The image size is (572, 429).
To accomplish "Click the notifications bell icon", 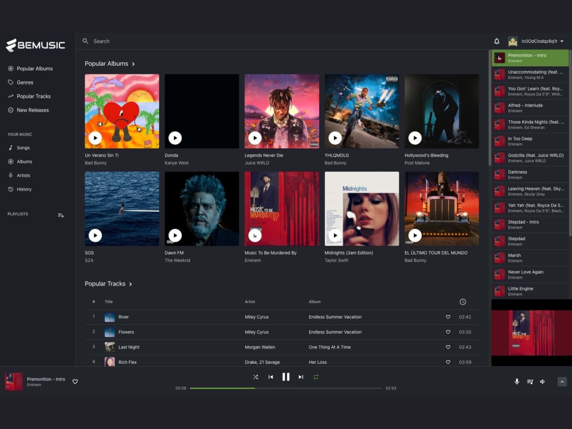I will pyautogui.click(x=497, y=41).
